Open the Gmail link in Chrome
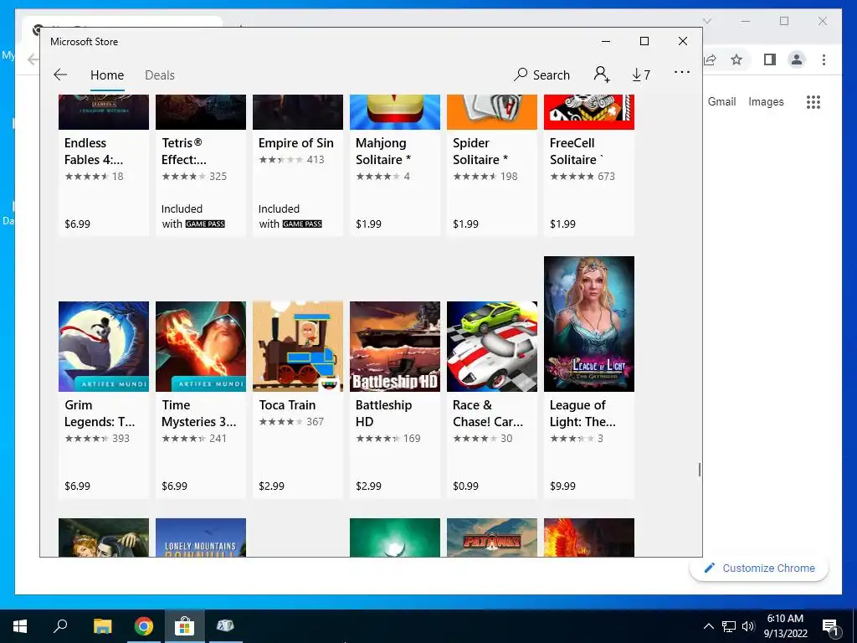857x643 pixels. pyautogui.click(x=721, y=101)
